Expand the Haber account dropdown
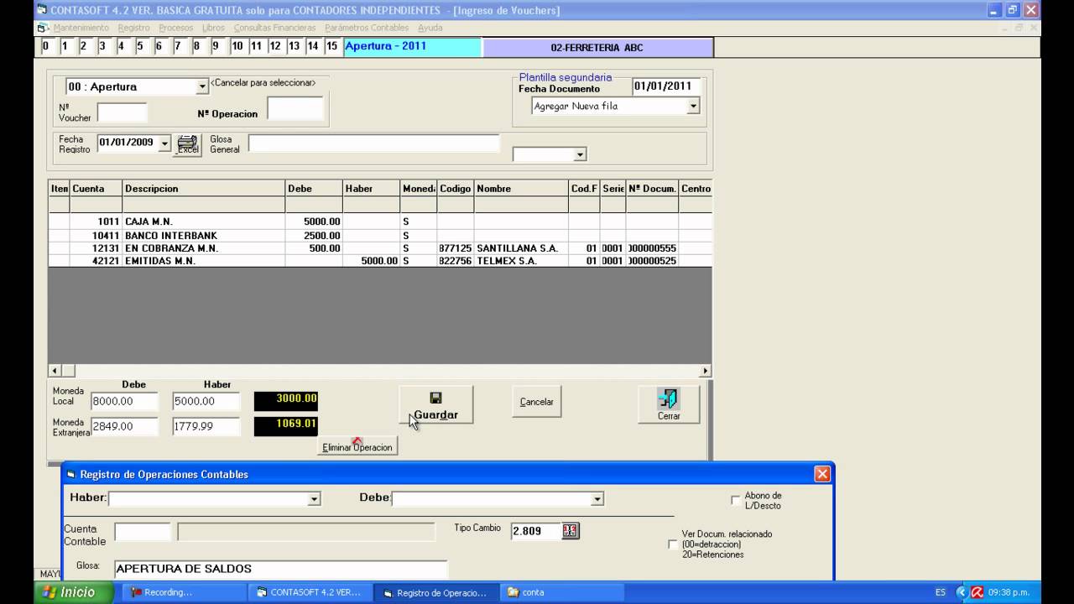1074x604 pixels. coord(314,498)
